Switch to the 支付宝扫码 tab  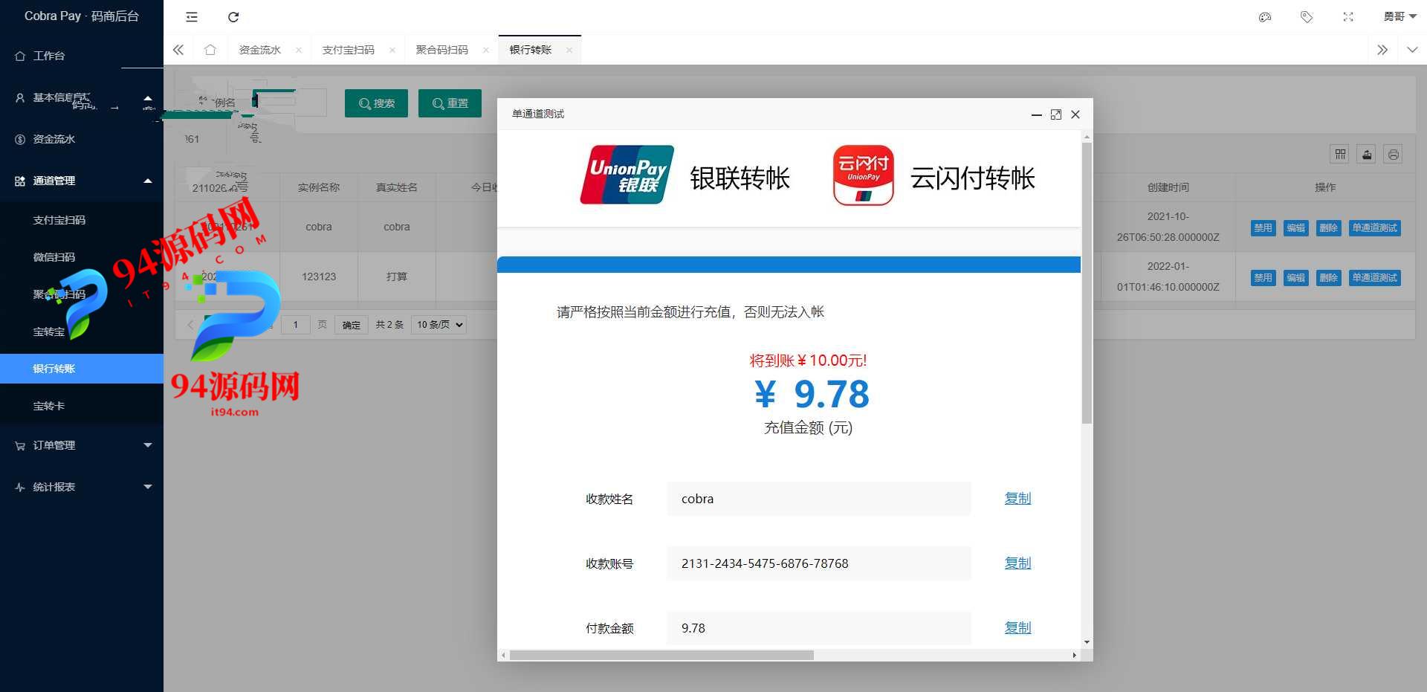pos(348,50)
